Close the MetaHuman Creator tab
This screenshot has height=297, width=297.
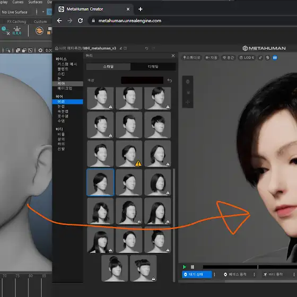[x=128, y=9]
